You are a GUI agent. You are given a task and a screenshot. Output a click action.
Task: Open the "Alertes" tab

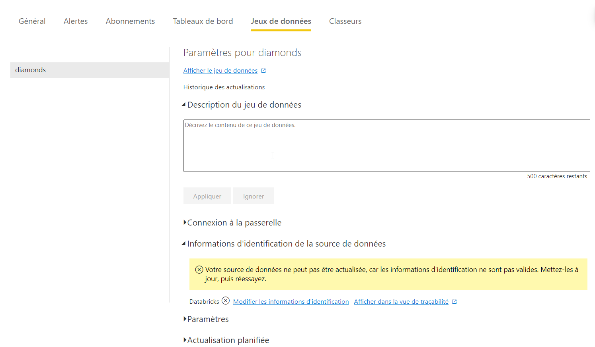75,21
